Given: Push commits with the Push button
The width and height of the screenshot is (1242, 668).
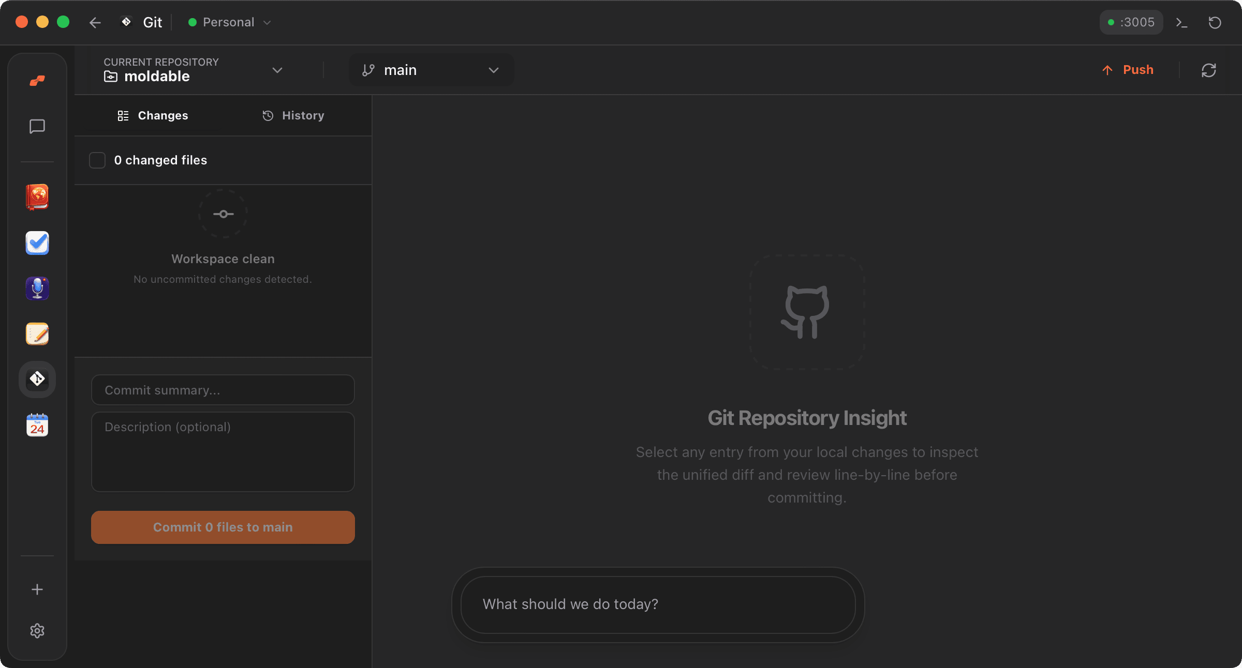Looking at the screenshot, I should (1128, 70).
